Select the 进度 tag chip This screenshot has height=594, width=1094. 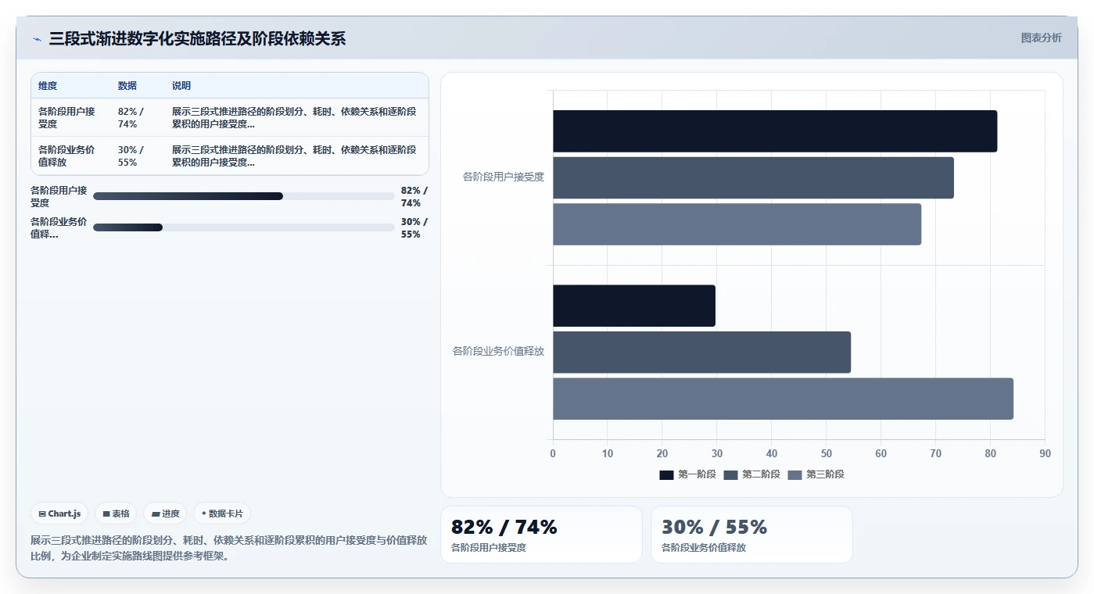[x=165, y=513]
